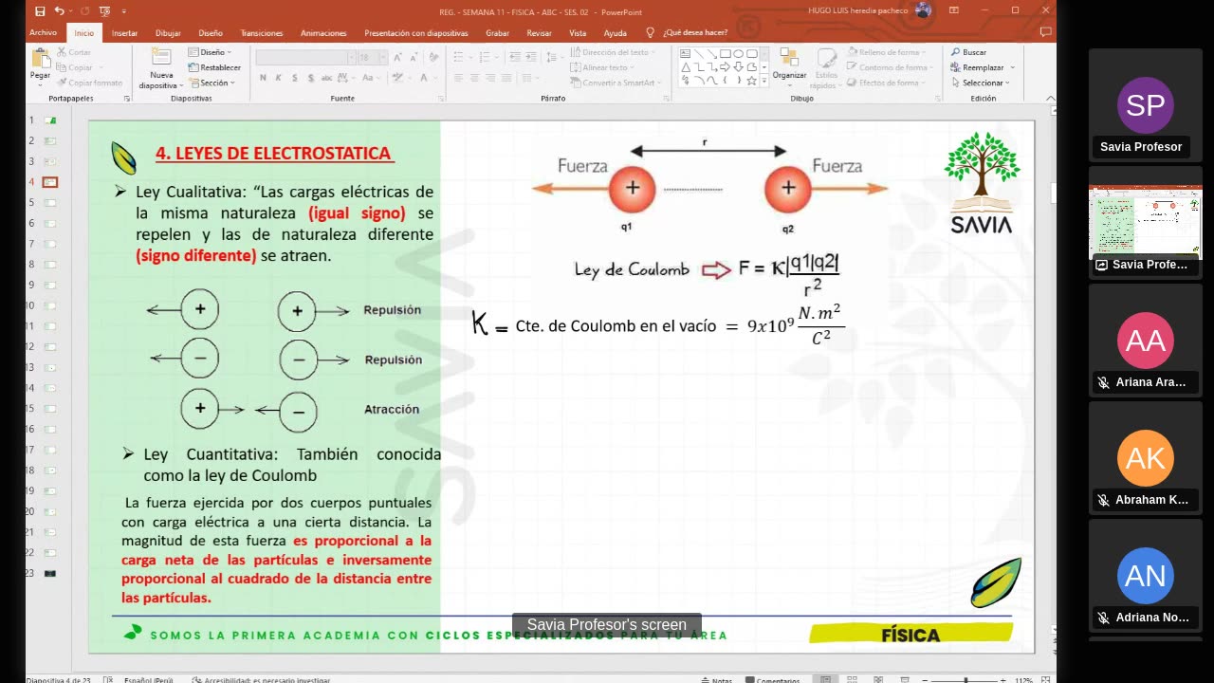Align text right in paragraph group
The height and width of the screenshot is (683, 1214).
click(x=490, y=78)
